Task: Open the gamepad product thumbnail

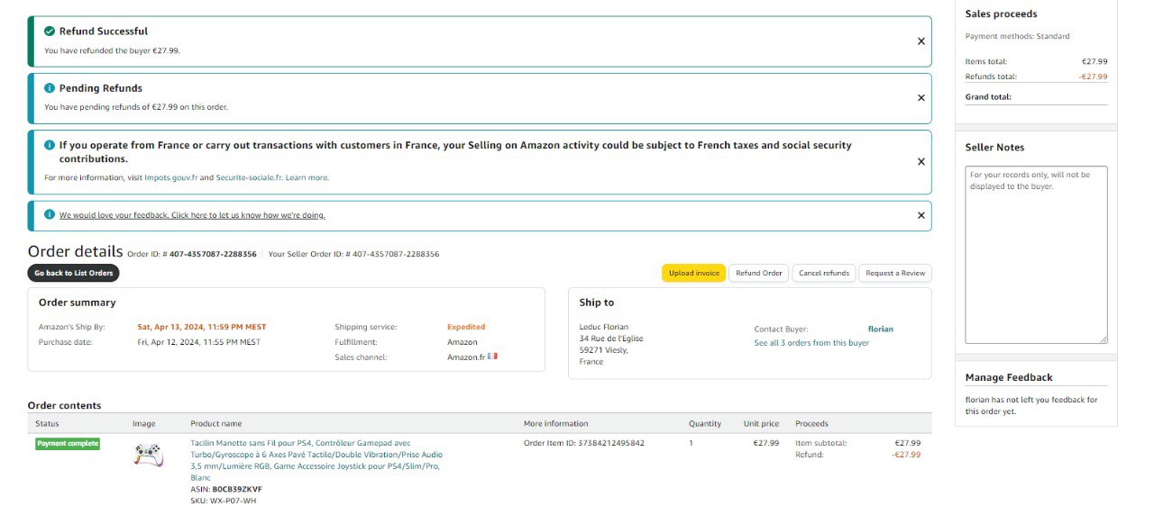Action: point(148,455)
